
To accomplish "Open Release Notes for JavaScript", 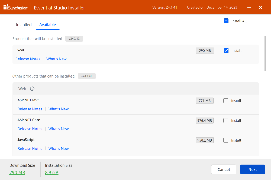I will coord(30,148).
